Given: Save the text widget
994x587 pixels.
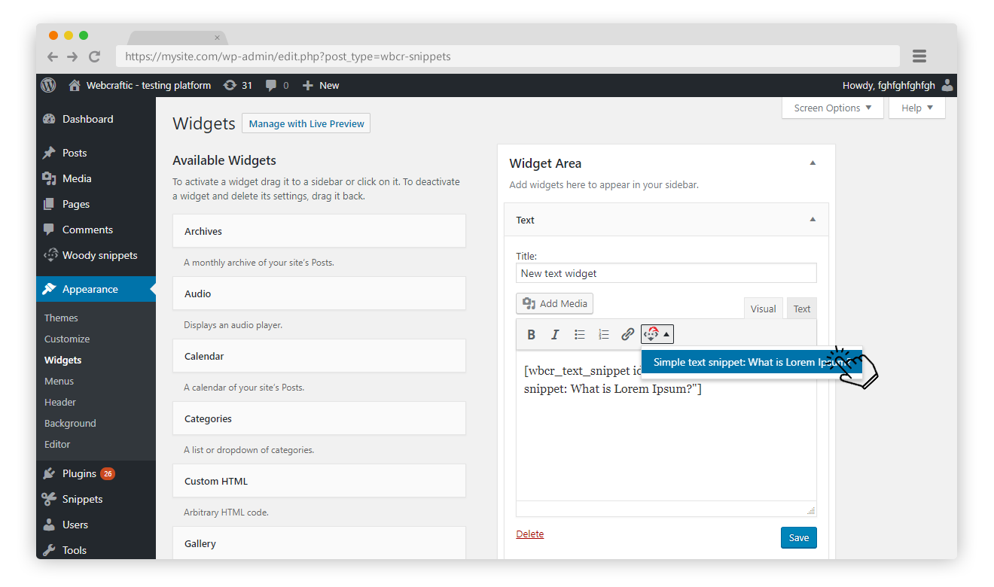Looking at the screenshot, I should coord(799,537).
